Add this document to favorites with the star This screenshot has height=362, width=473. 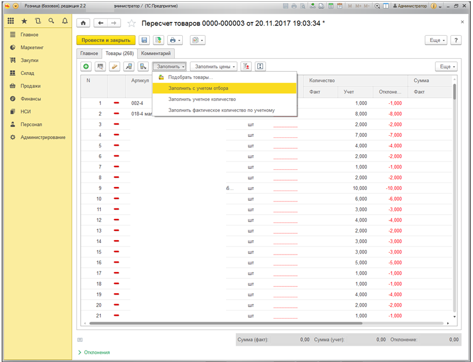pos(132,23)
